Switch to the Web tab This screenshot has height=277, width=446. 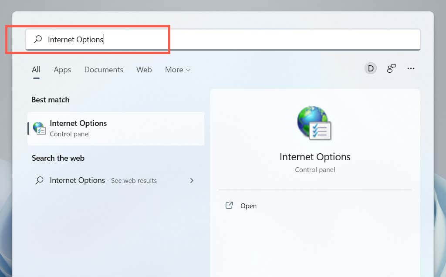(x=144, y=70)
